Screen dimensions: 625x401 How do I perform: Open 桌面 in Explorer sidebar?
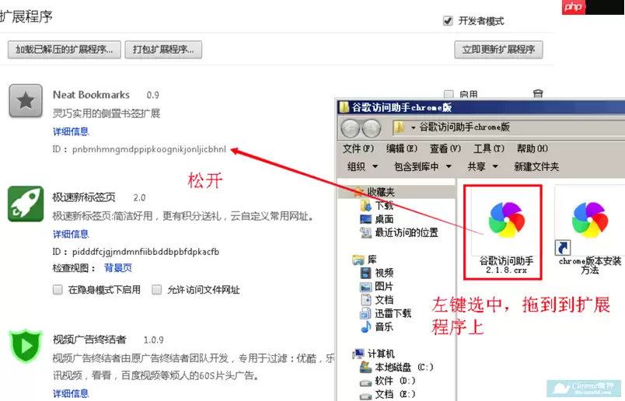377,219
